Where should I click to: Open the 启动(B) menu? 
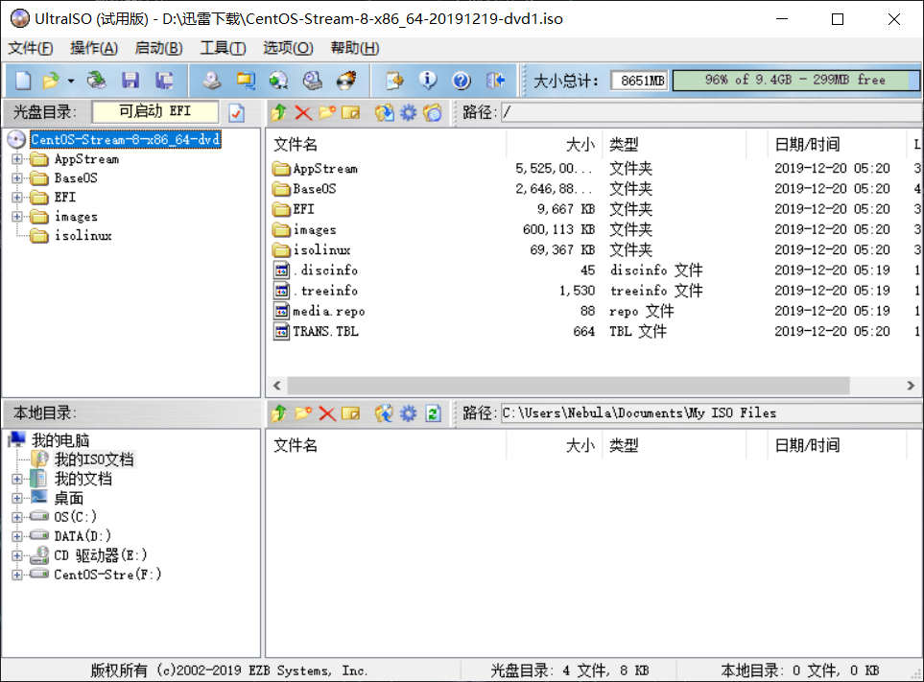(158, 48)
